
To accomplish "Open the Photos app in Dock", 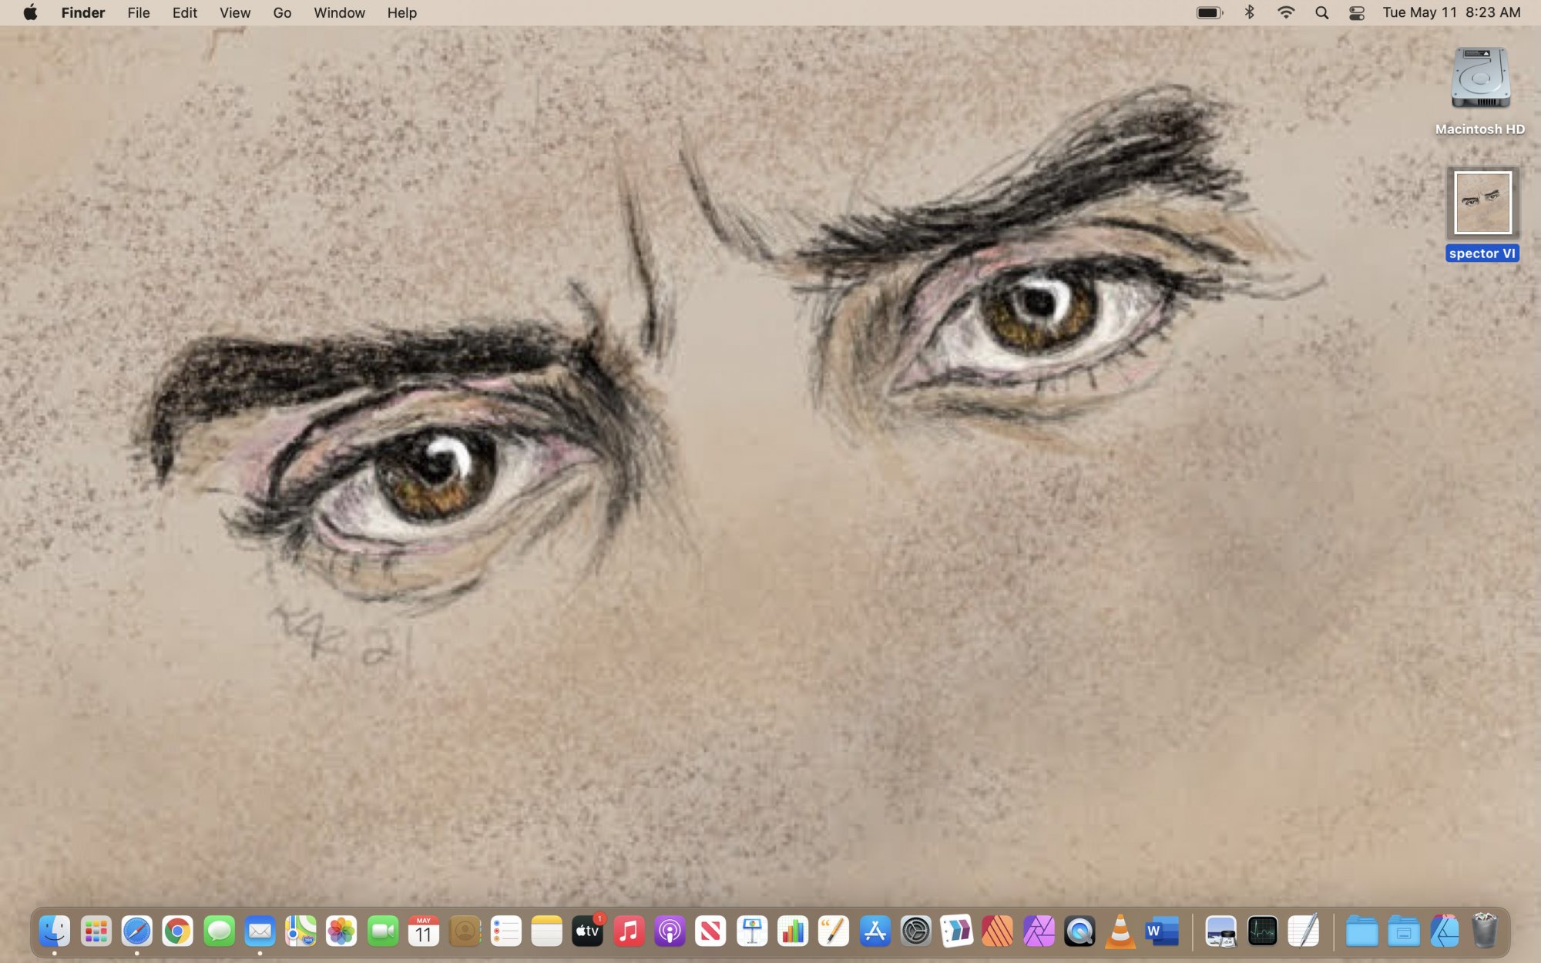I will point(341,931).
